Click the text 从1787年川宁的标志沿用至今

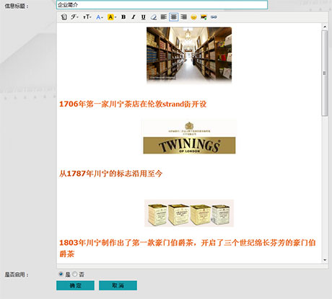110,174
